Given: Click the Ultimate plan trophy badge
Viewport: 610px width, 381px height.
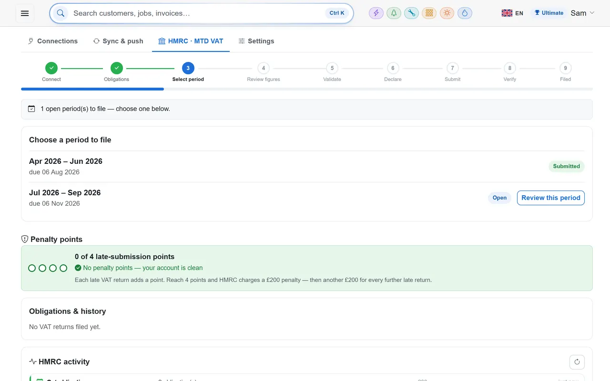Looking at the screenshot, I should (x=549, y=13).
